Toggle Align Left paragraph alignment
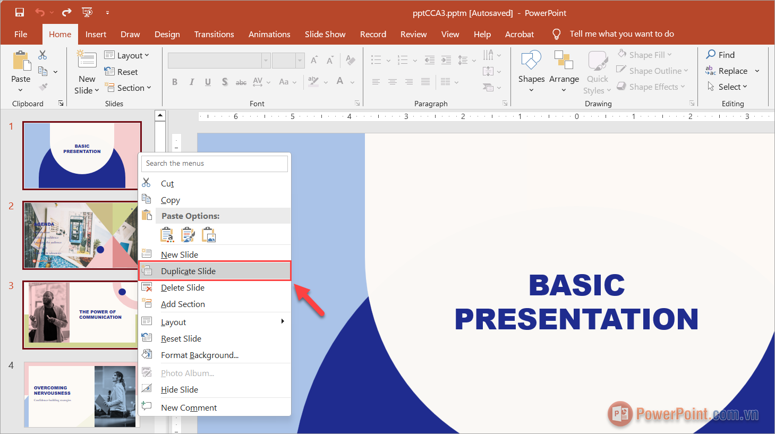Viewport: 775px width, 434px height. click(376, 82)
